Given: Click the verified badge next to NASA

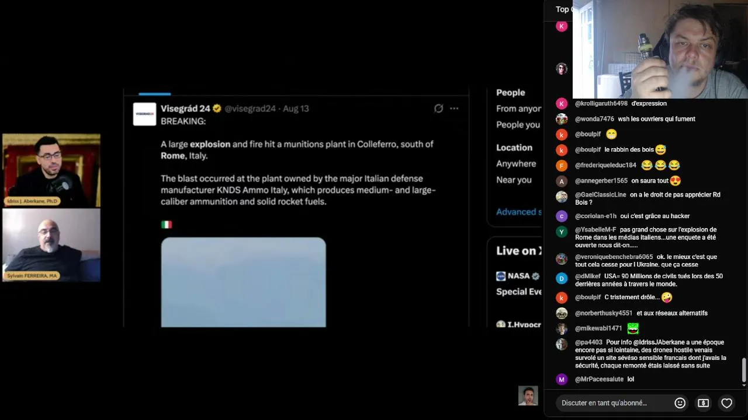Looking at the screenshot, I should 535,276.
